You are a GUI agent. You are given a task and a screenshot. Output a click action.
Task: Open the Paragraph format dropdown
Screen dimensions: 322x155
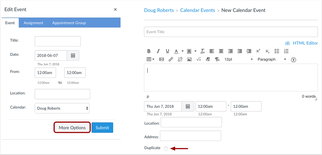(x=272, y=59)
